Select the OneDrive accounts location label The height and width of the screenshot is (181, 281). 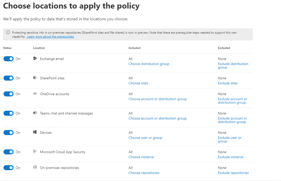[x=55, y=94]
